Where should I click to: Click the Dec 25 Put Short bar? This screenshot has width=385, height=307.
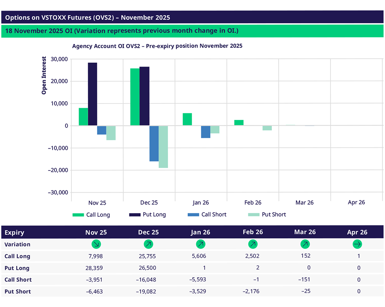pyautogui.click(x=163, y=147)
